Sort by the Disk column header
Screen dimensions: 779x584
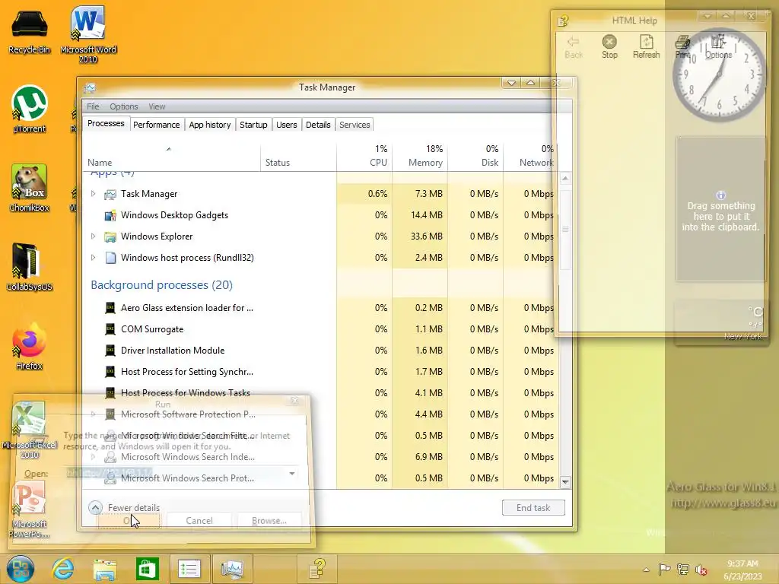475,157
